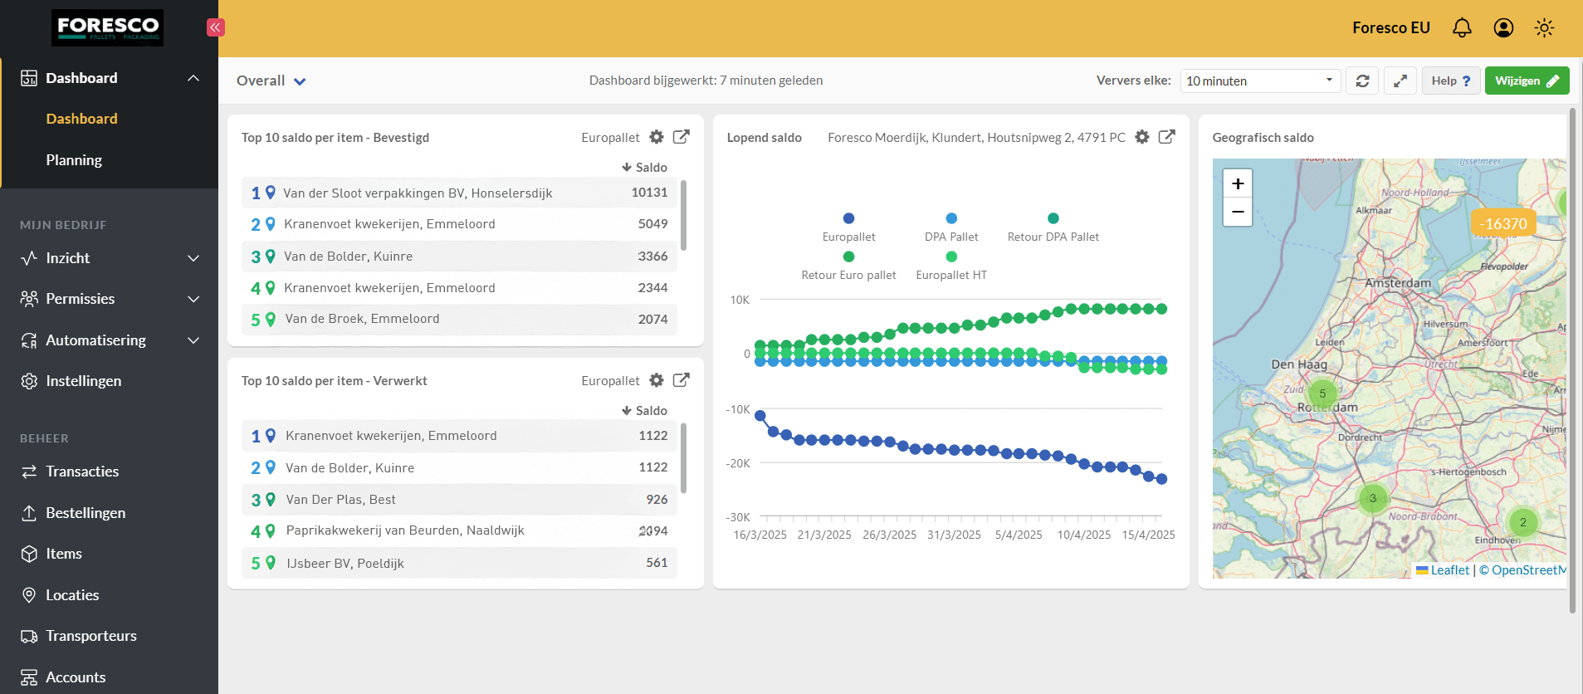Select Kranenvoet kwekerijen row with 5049
Screen dimensions: 1583x694
coord(459,224)
